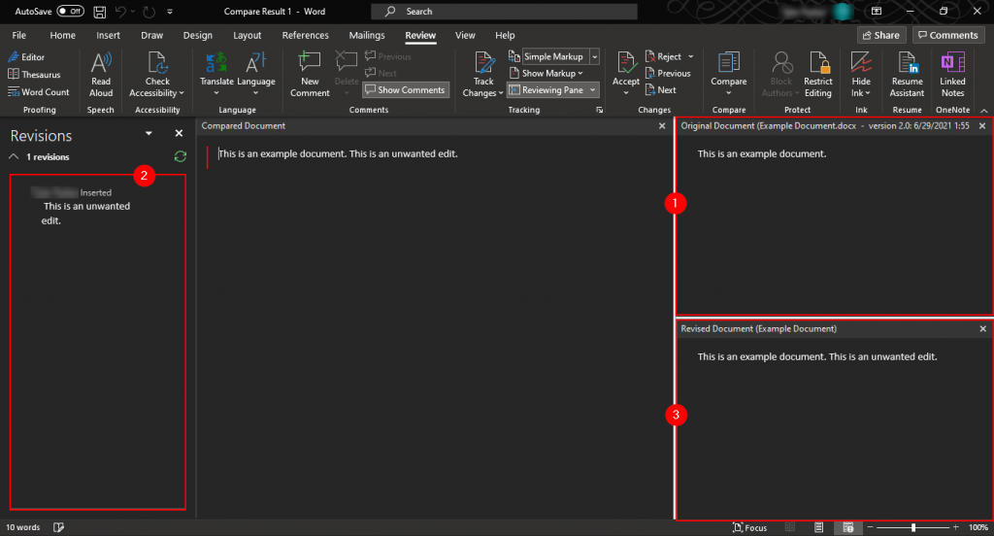
Task: Switch to Web Layout view
Action: pyautogui.click(x=848, y=528)
